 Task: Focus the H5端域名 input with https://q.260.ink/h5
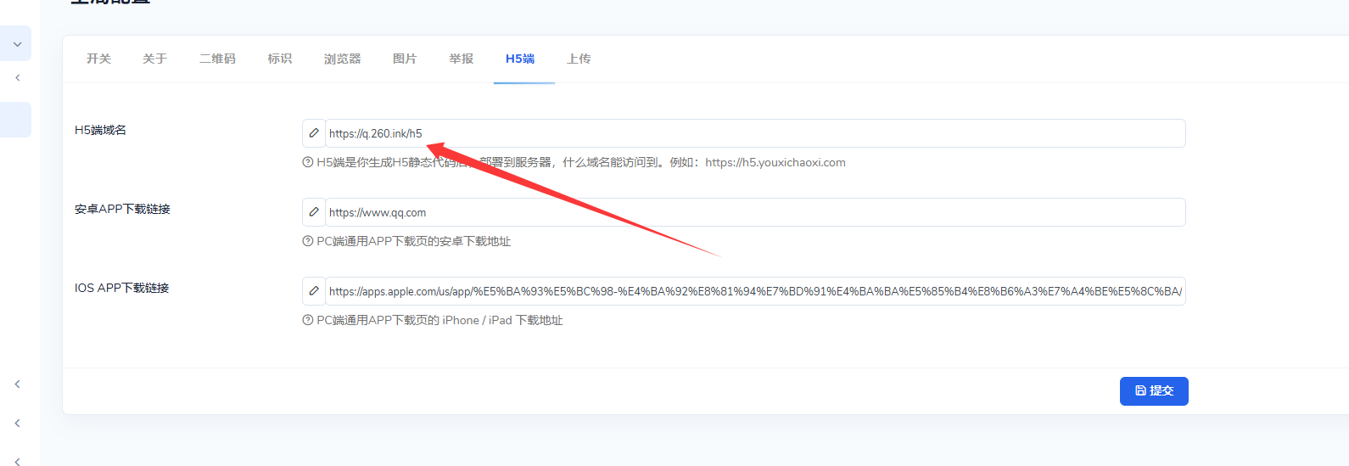tap(755, 133)
